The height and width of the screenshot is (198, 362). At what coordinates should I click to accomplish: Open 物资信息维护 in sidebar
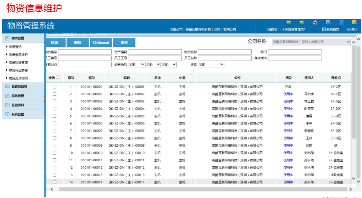(x=18, y=54)
